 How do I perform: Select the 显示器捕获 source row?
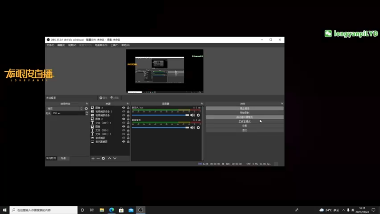[110, 141]
